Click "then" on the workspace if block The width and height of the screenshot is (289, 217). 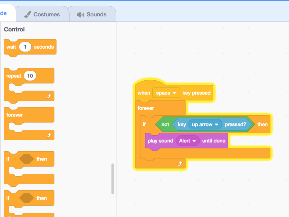(262, 125)
